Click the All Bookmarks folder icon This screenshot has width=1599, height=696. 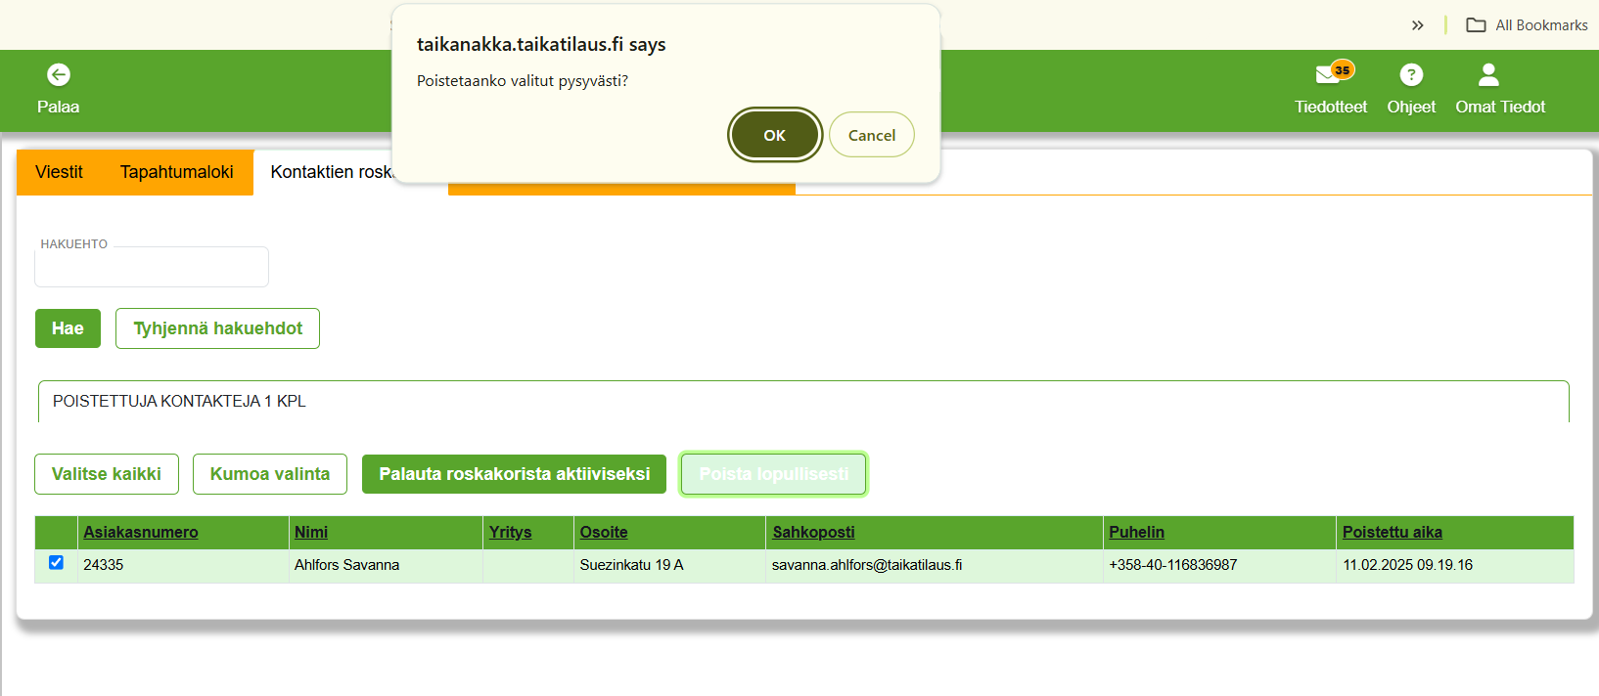1476,25
